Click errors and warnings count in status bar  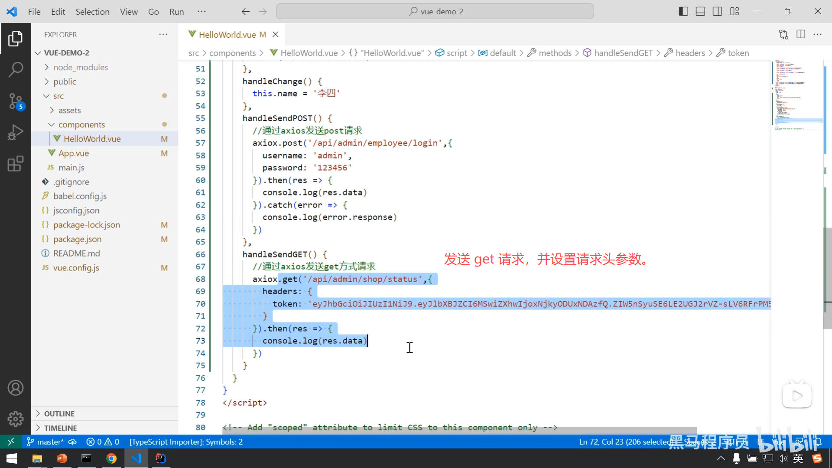[103, 442]
